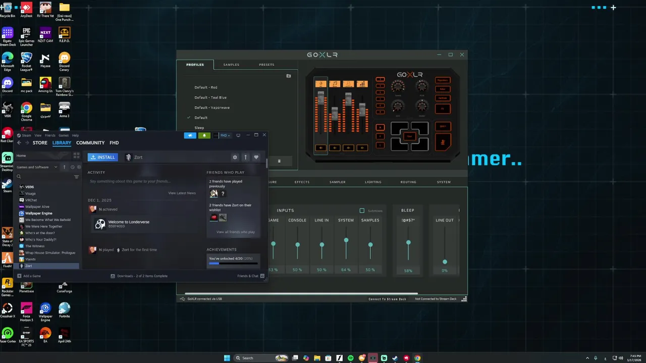
Task: Click the System input volume slider
Action: (x=346, y=245)
